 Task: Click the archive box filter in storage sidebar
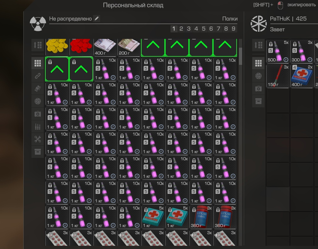[x=38, y=152]
